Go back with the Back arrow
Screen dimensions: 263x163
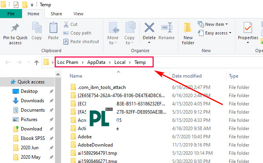7,63
